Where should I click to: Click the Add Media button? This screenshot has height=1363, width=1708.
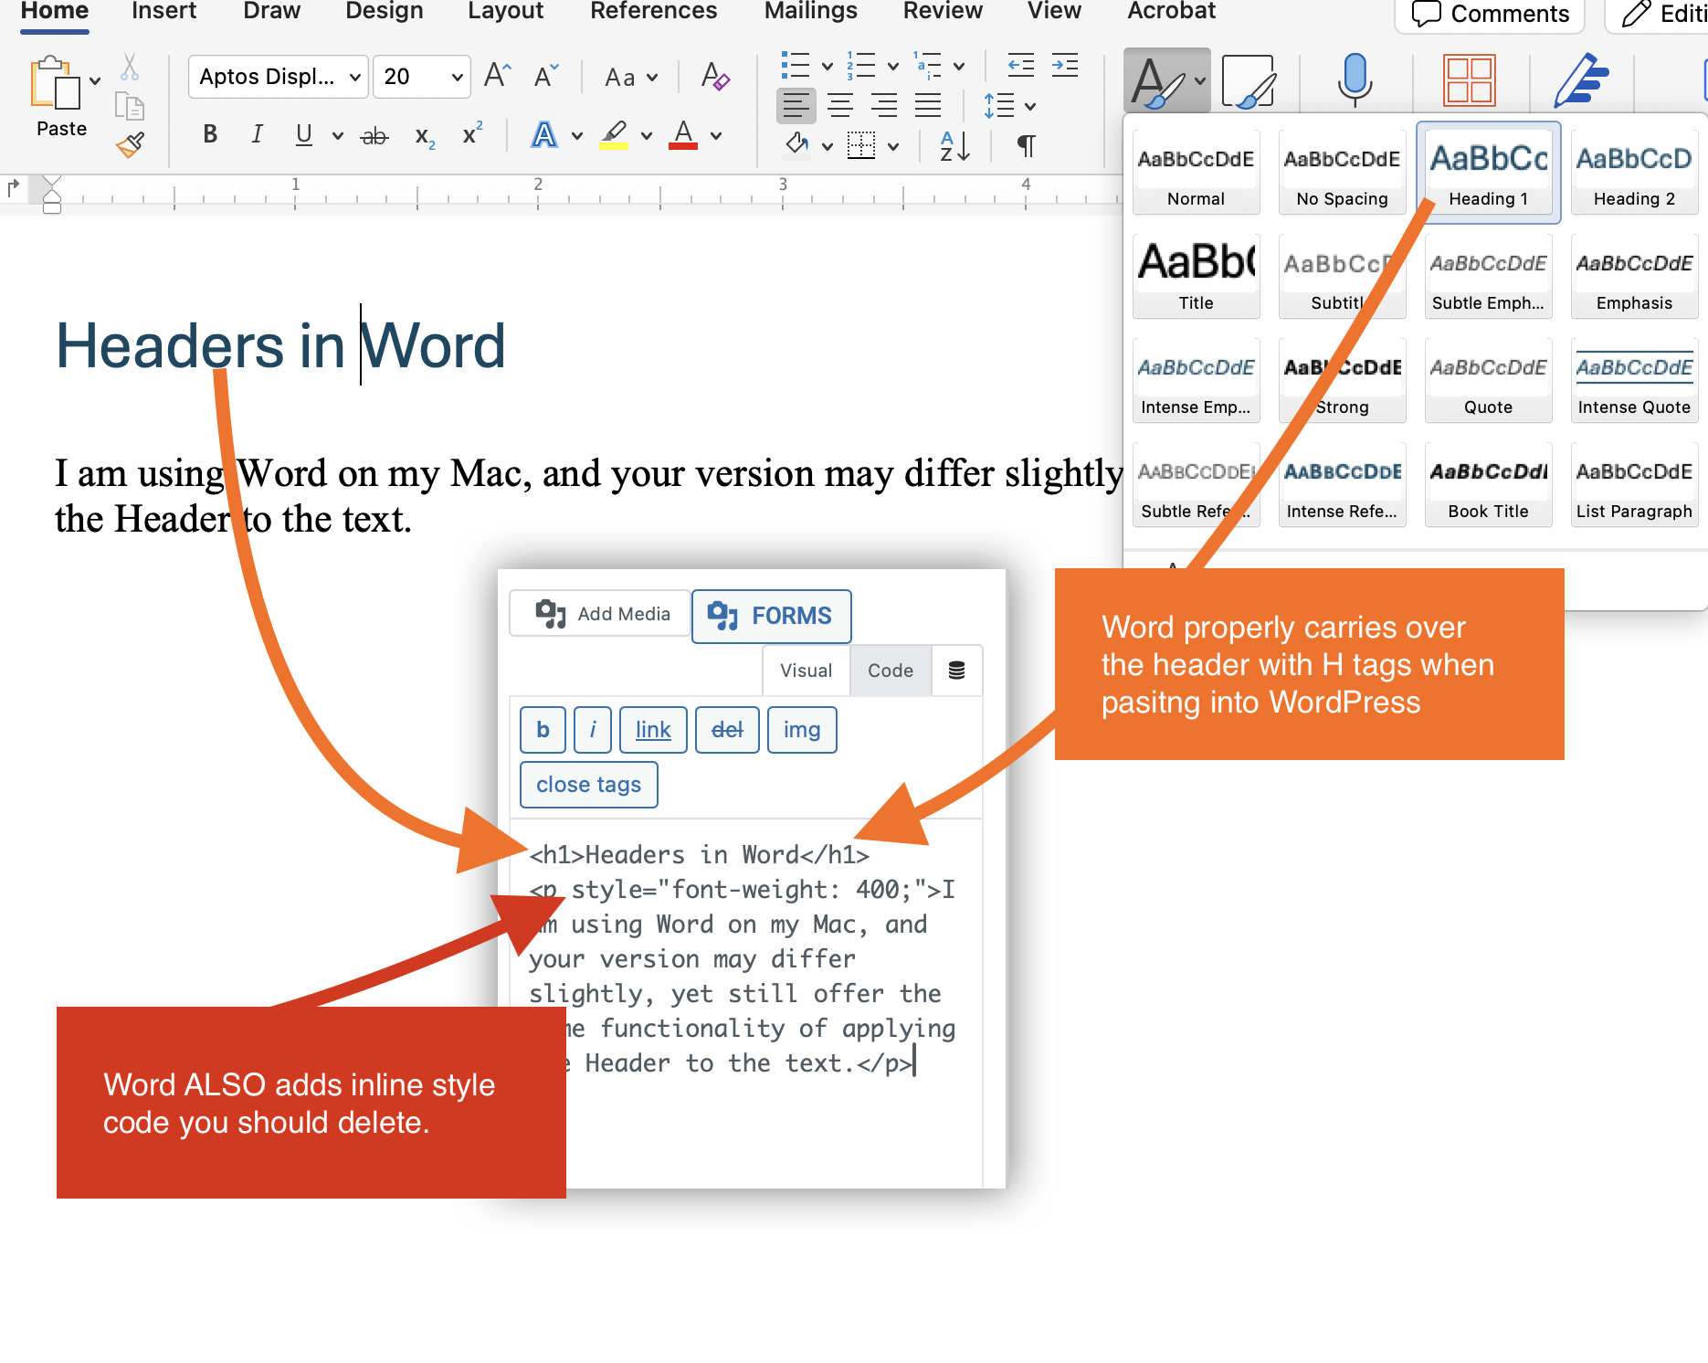[600, 614]
